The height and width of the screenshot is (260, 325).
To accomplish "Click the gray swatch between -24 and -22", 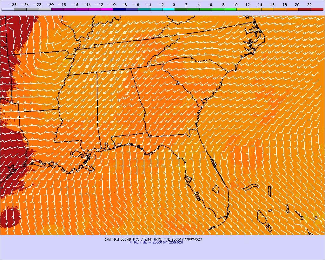I will coord(33,9).
